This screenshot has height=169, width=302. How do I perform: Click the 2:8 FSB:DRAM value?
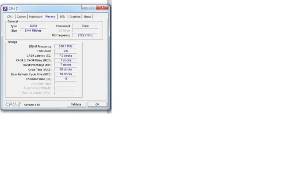66,51
